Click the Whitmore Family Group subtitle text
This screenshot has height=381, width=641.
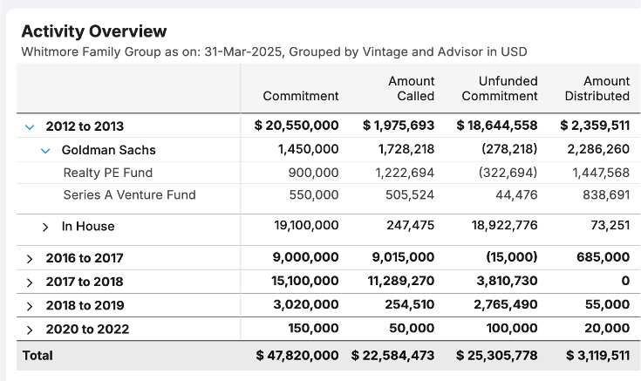click(x=274, y=52)
